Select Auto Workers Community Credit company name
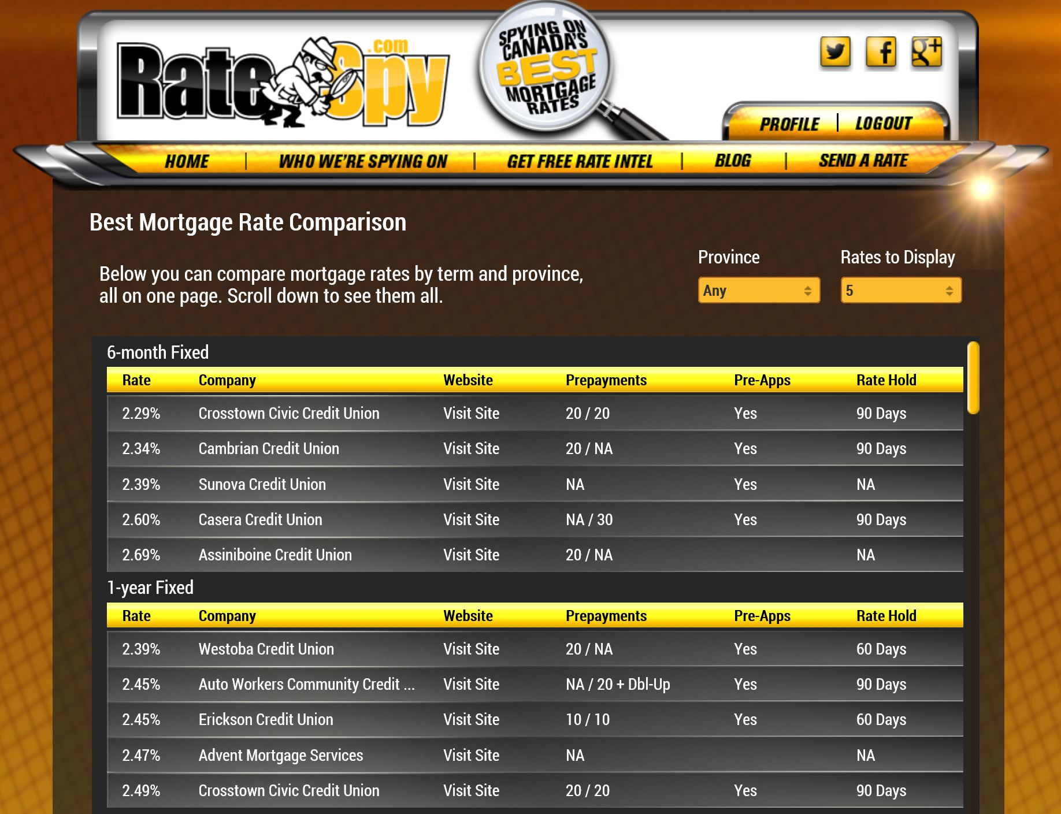1061x814 pixels. tap(306, 684)
